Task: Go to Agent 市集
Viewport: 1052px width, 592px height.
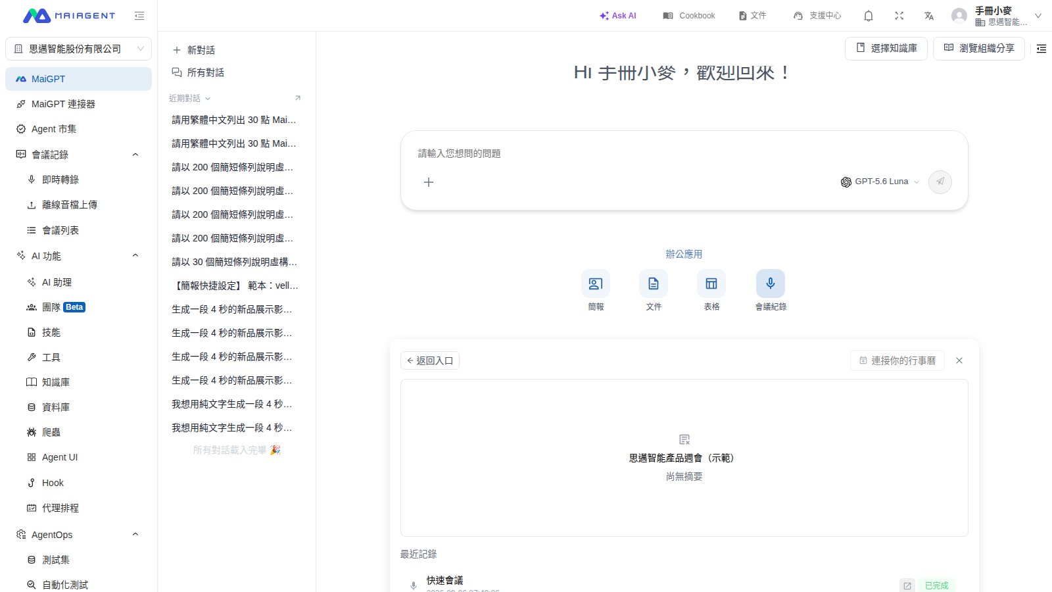Action: tap(78, 129)
